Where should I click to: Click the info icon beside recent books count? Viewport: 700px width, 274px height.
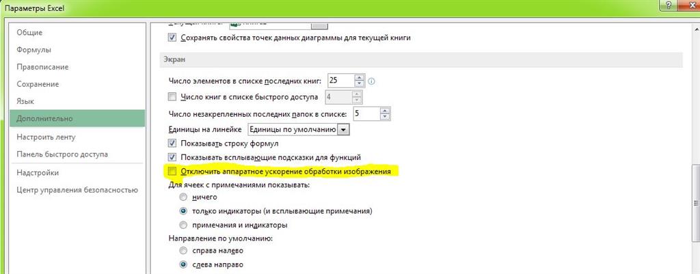tap(371, 81)
